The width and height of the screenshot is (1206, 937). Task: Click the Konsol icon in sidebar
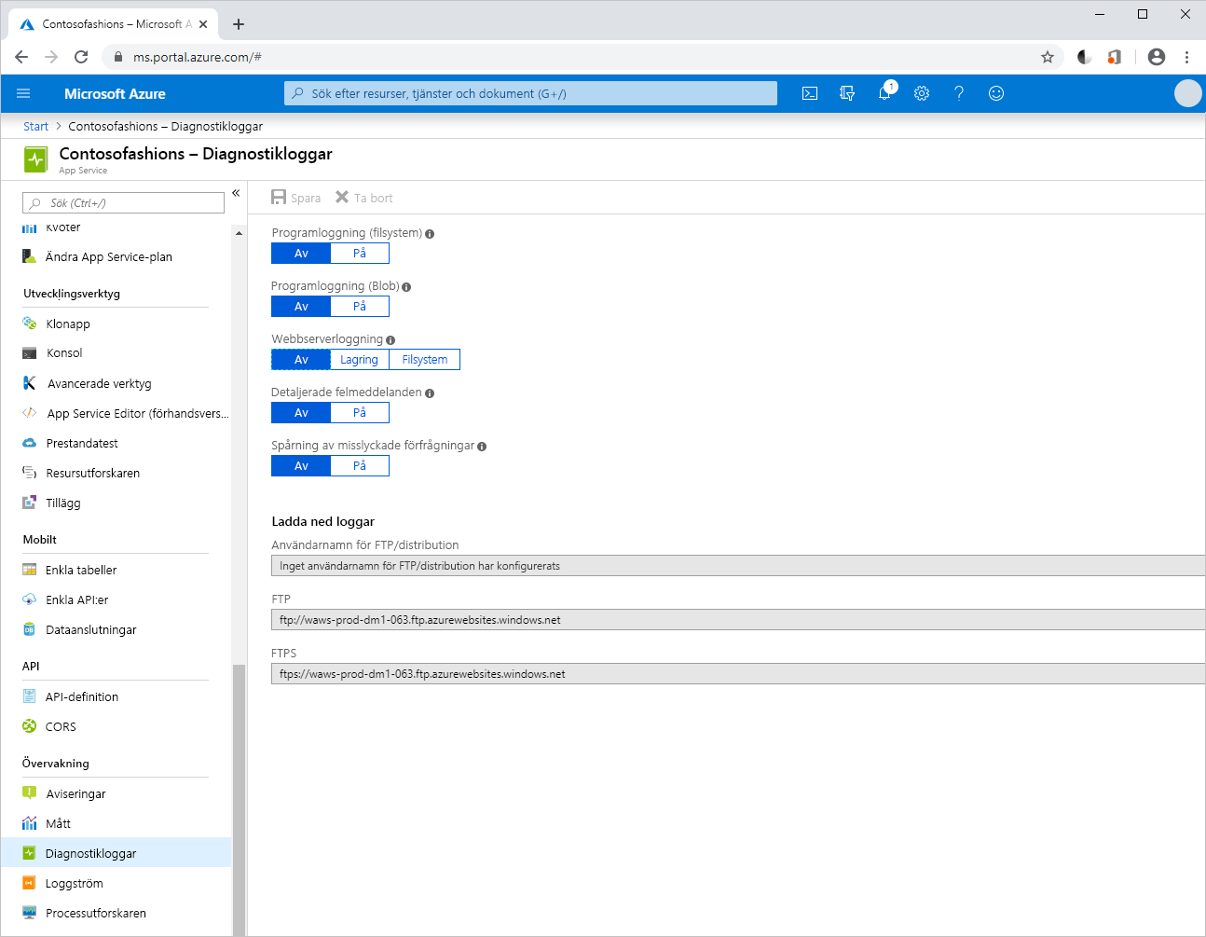[x=29, y=353]
